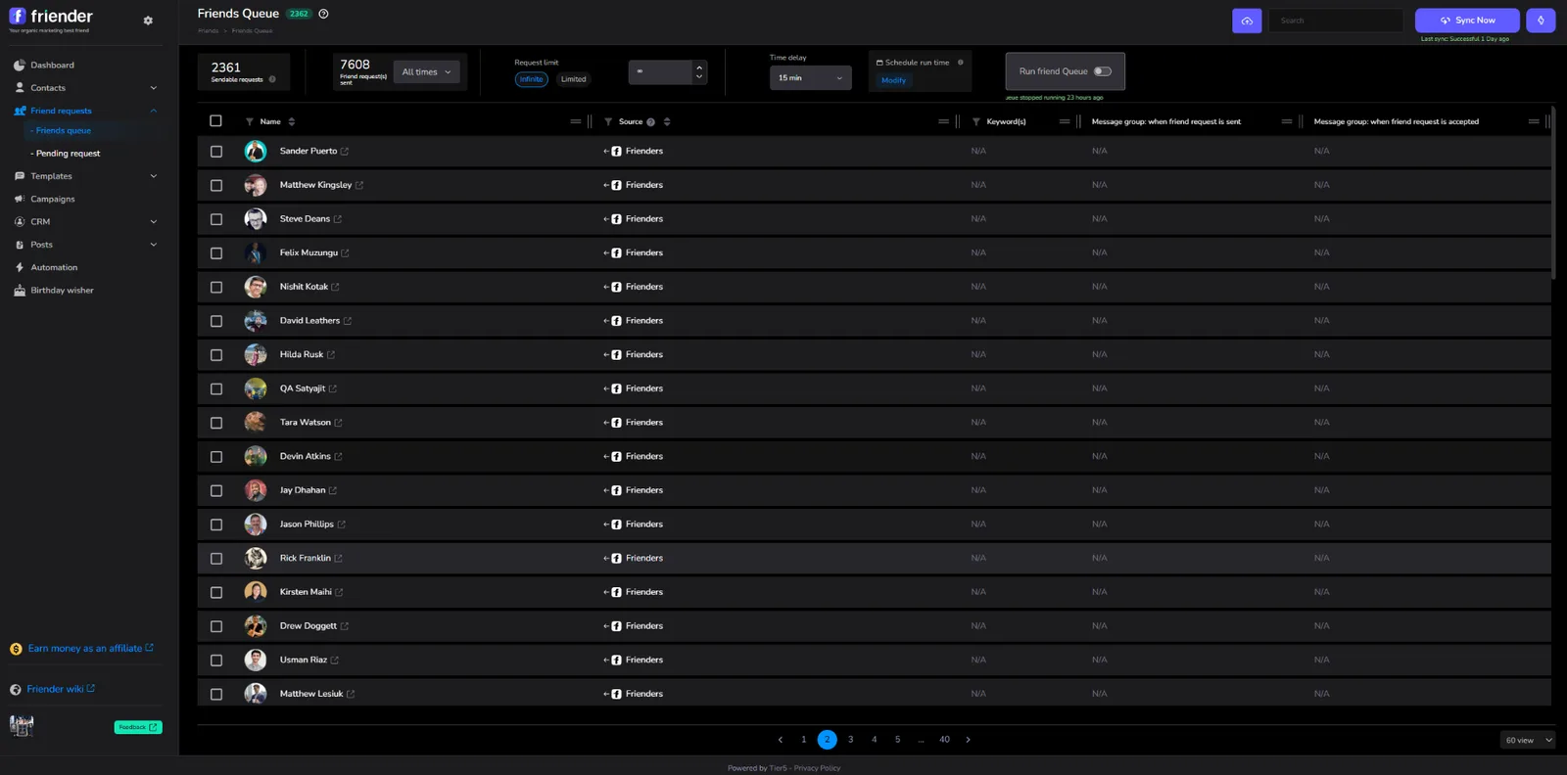Open settings via the gear icon

(148, 21)
